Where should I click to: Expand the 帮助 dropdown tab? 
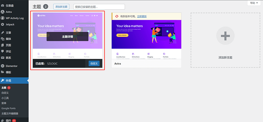pos(254,3)
